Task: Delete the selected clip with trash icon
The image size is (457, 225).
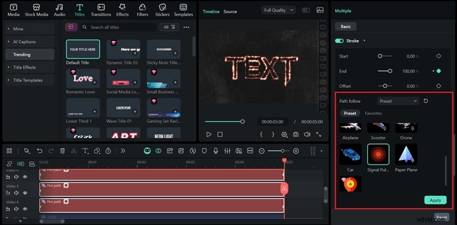Action: [62, 151]
